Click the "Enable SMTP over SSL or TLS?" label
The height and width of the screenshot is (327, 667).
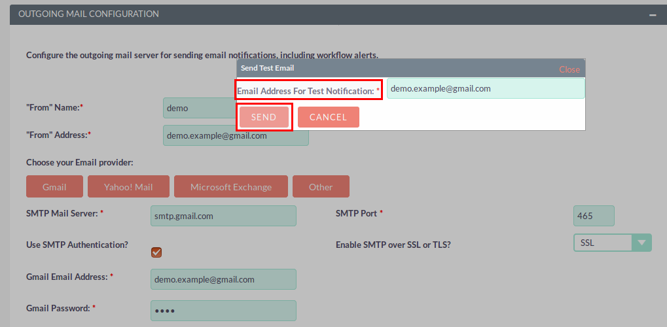tap(393, 245)
